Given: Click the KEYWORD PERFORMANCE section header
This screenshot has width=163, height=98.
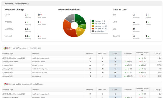Looking at the screenshot, I should click(x=17, y=4).
